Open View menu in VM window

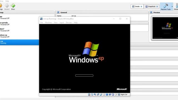[56, 22]
